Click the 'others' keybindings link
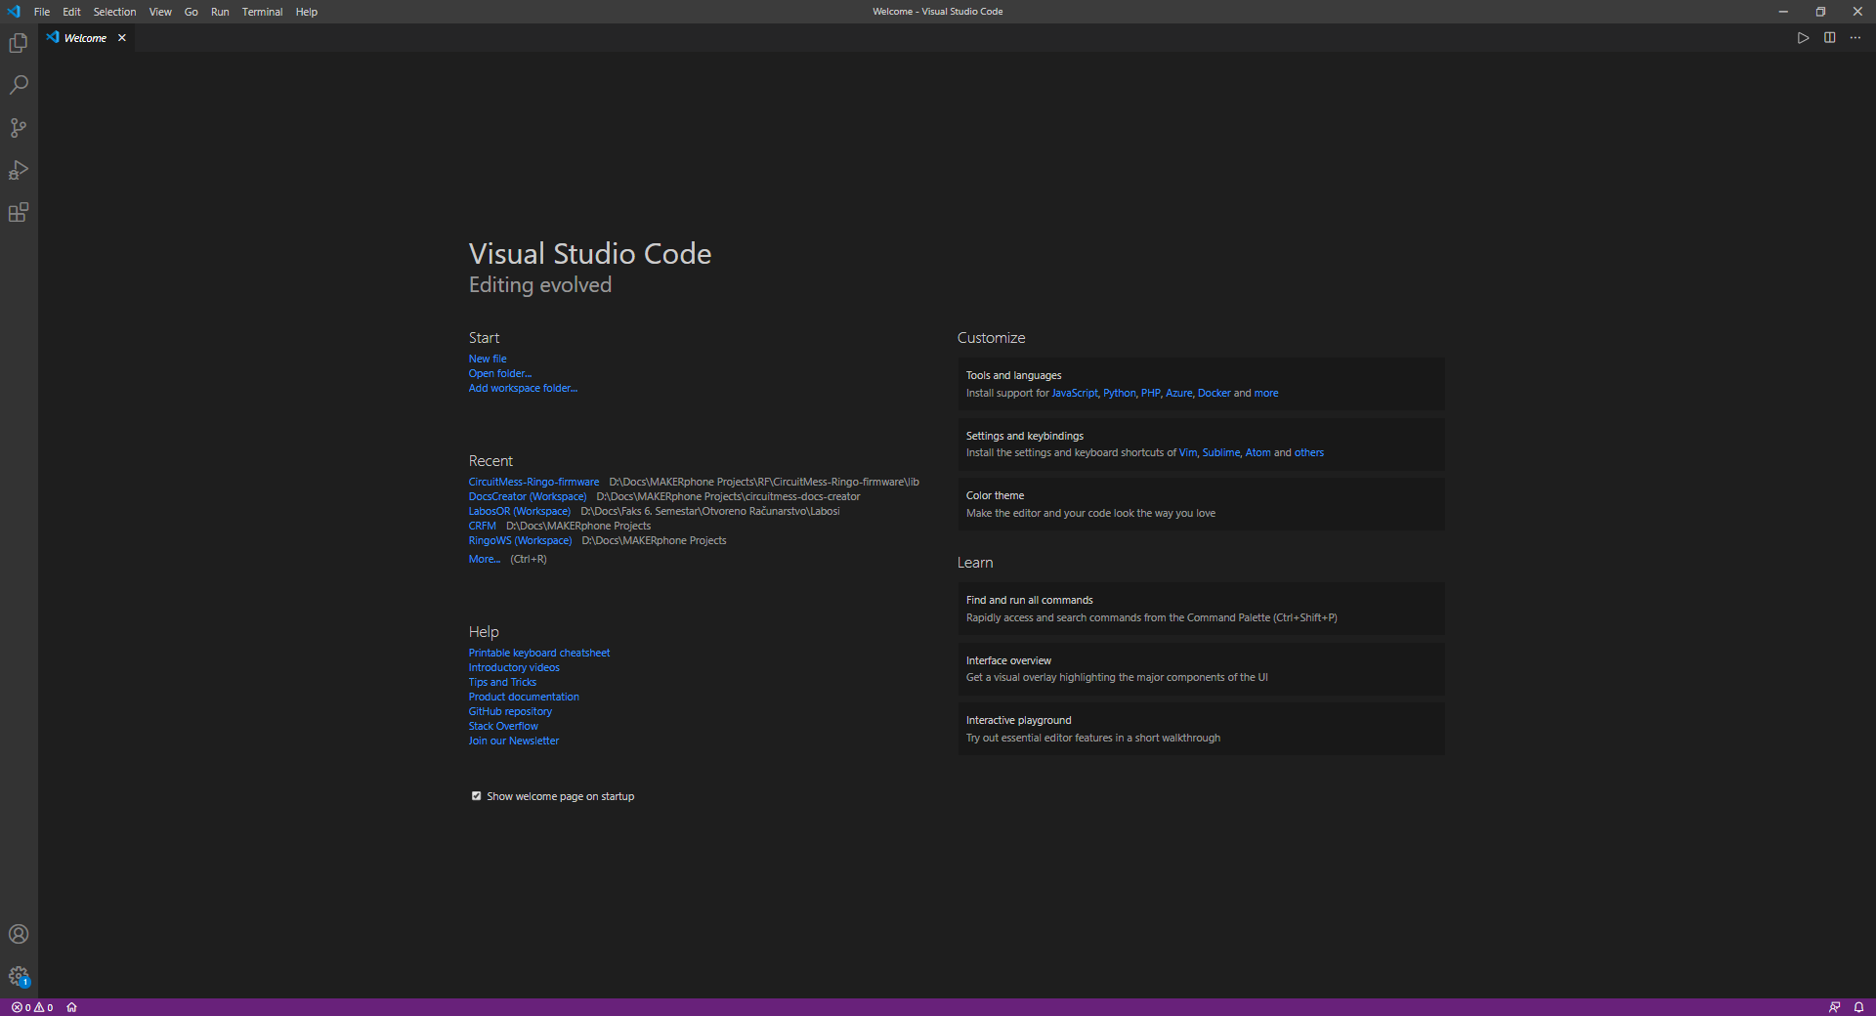This screenshot has width=1876, height=1016. click(1309, 452)
